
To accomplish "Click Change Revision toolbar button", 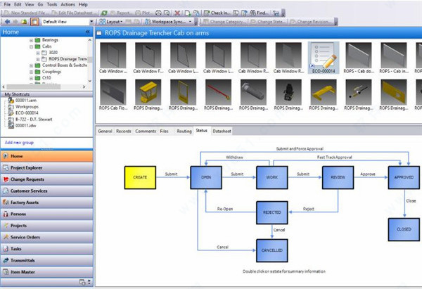I will (x=310, y=22).
